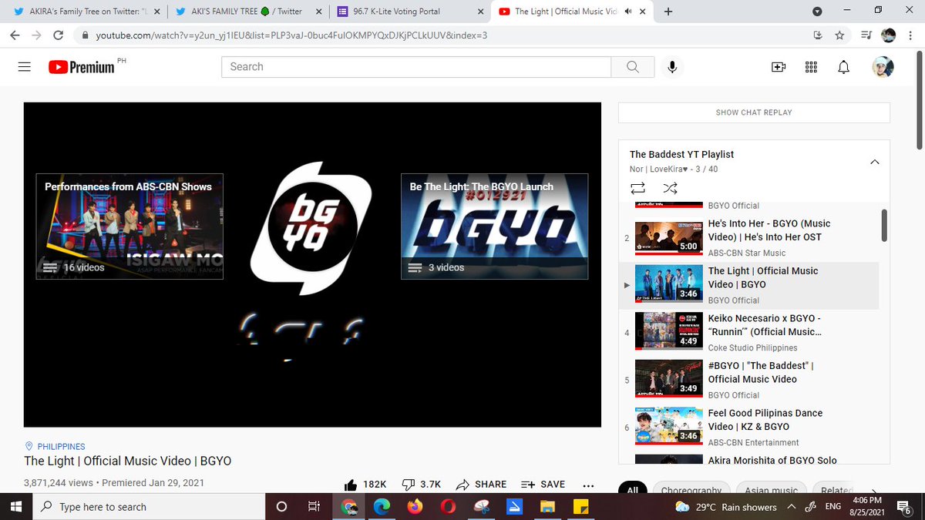Click BGYO channel logo end screen

(312, 228)
